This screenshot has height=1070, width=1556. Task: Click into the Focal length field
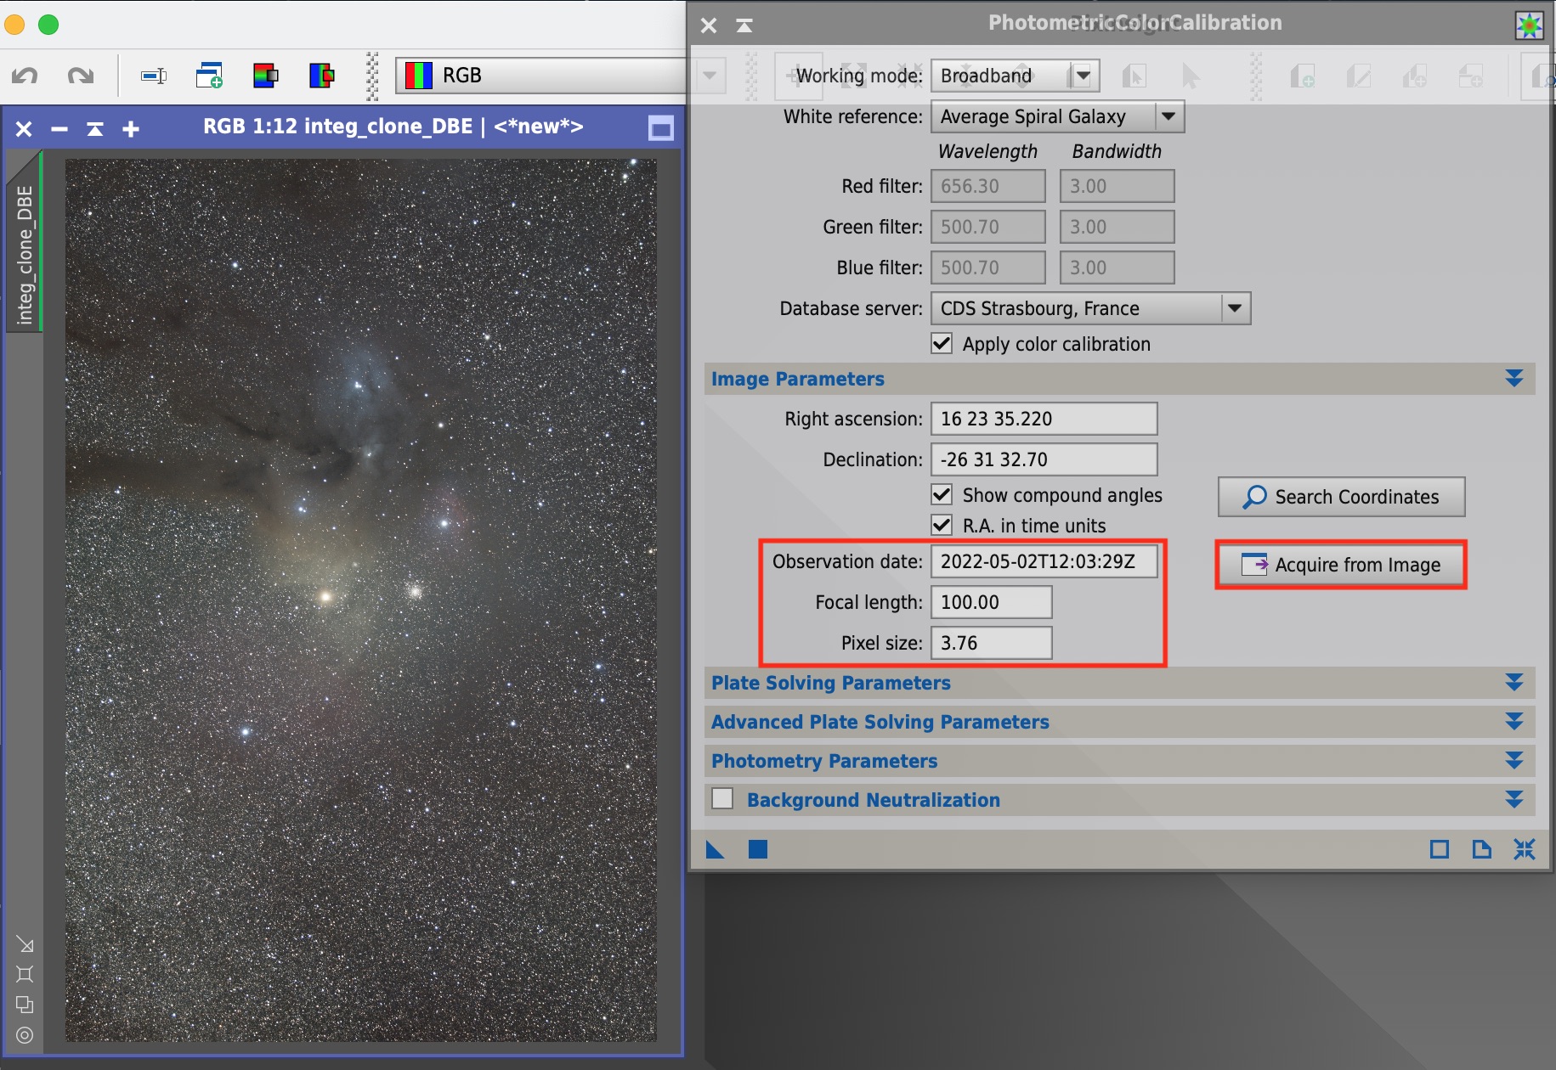click(x=991, y=602)
